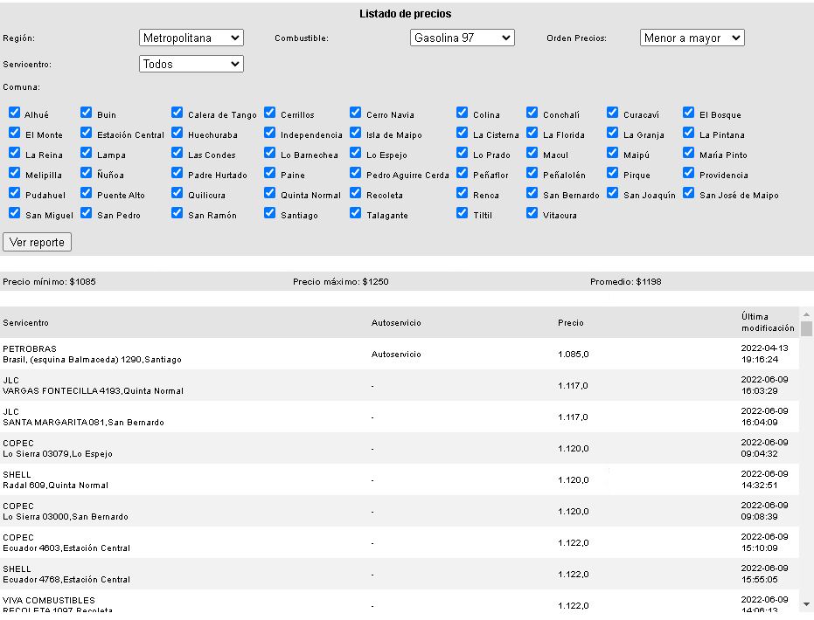This screenshot has width=814, height=620.
Task: Toggle the Cerro Navia checkbox
Action: click(356, 113)
